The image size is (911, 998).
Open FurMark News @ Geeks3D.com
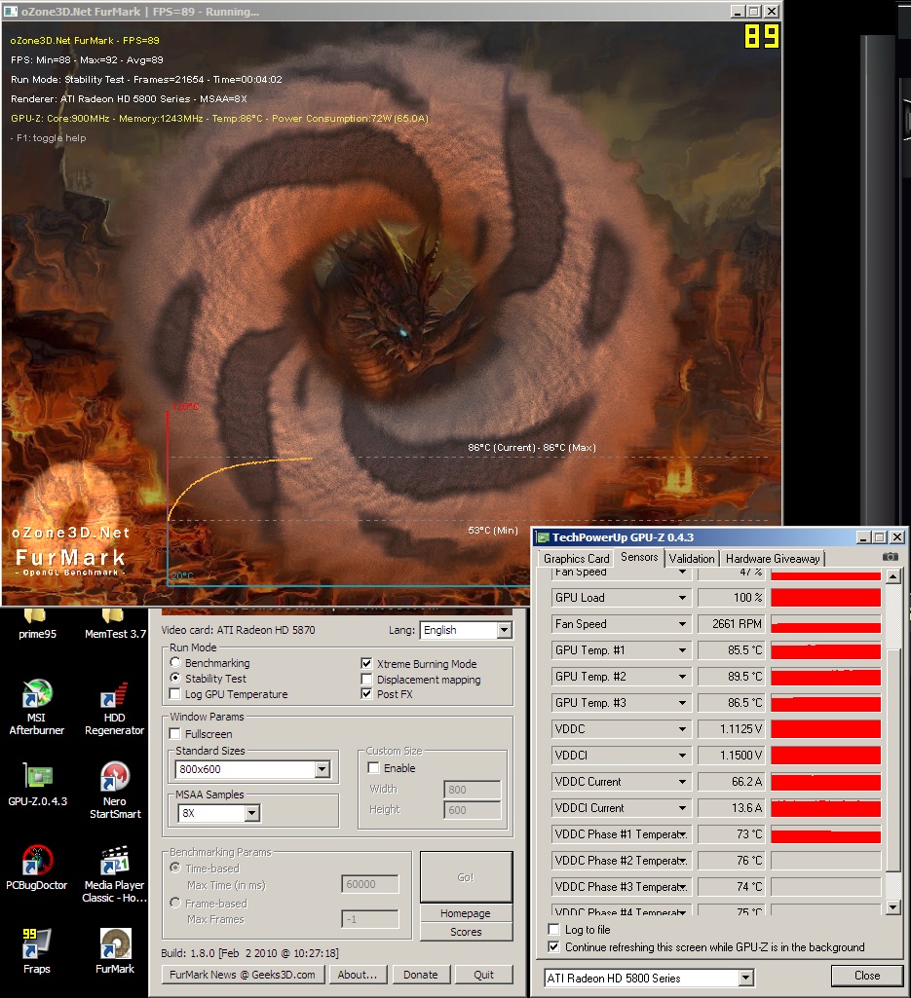[242, 975]
